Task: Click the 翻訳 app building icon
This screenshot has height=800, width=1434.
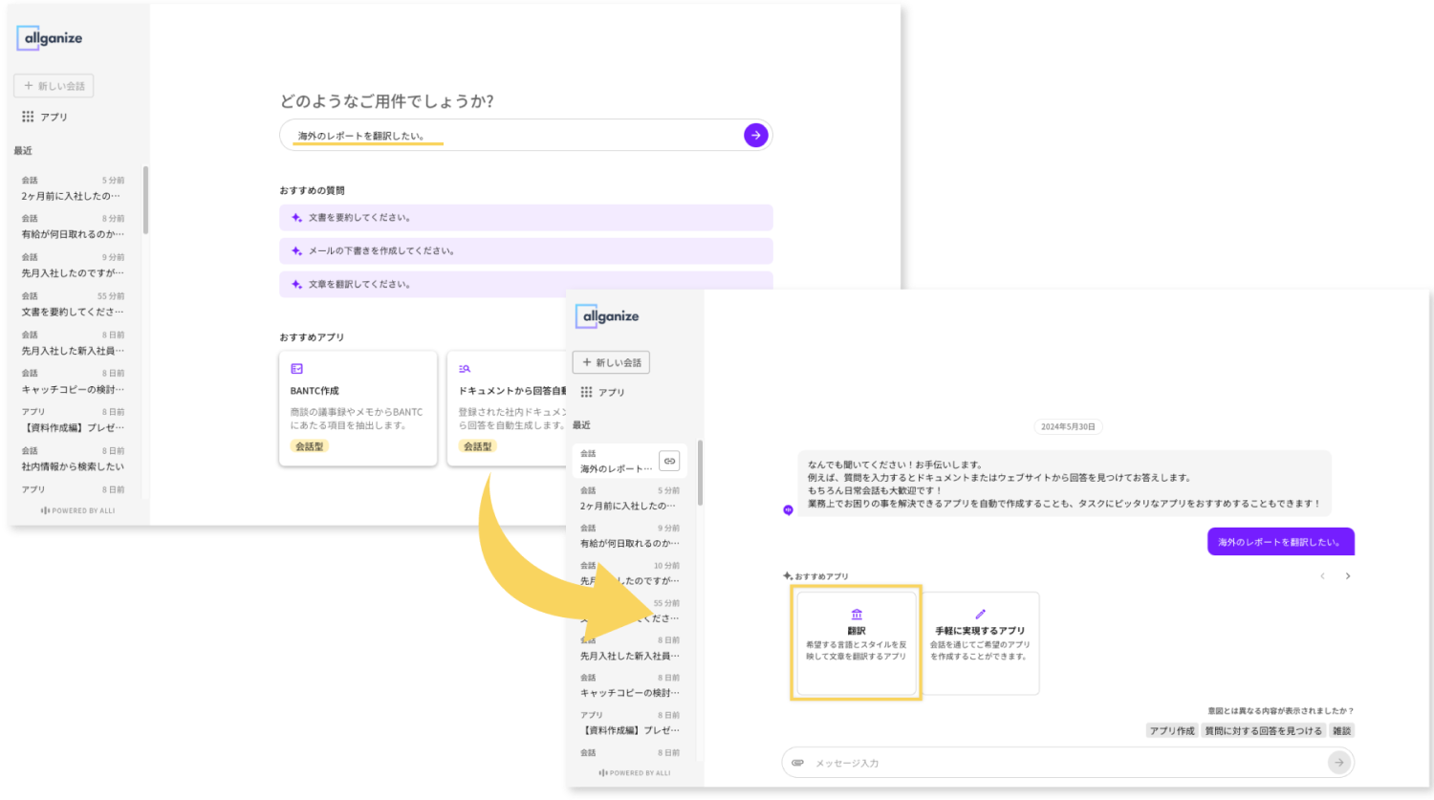Action: pos(857,615)
